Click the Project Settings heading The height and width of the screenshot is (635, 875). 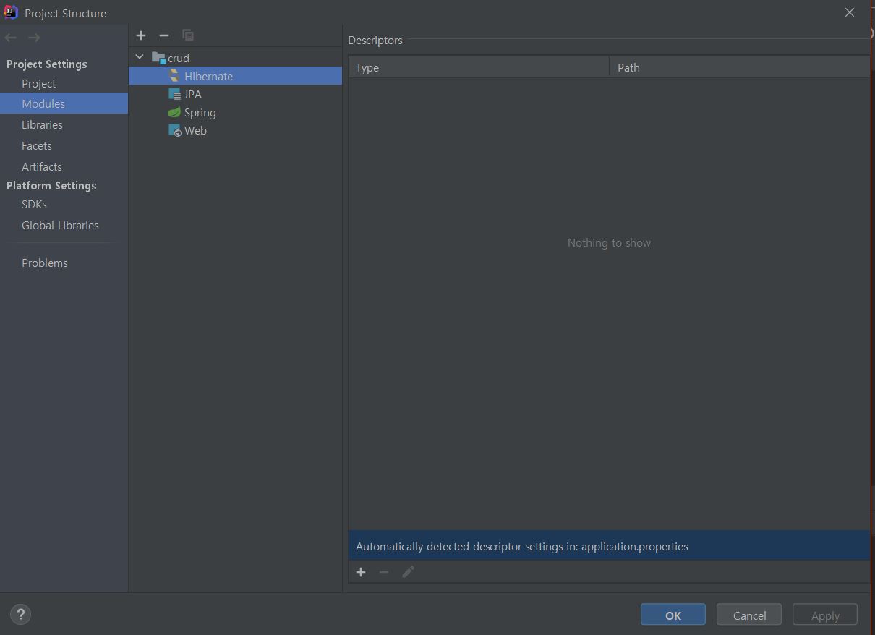(47, 64)
